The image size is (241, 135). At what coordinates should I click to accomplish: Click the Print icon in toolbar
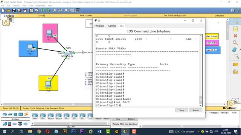click(19, 10)
